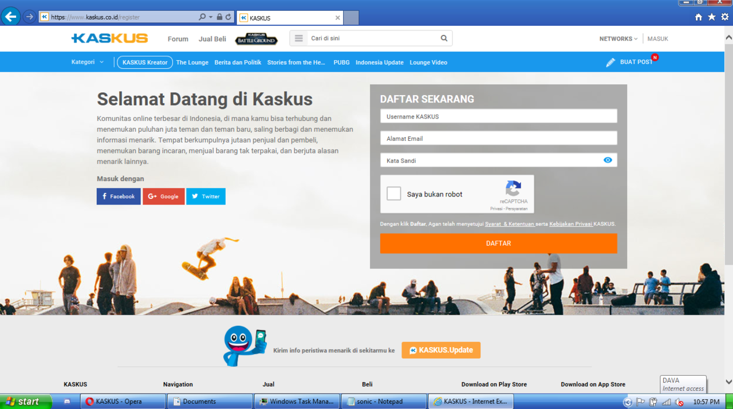
Task: Click the KASKUS Battleground logo
Action: [x=257, y=39]
